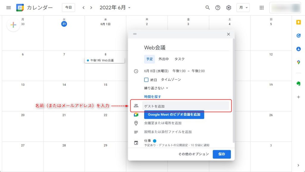Toggle the 終日 all-day checkbox
Screen dimensions: 305x172
(146, 80)
